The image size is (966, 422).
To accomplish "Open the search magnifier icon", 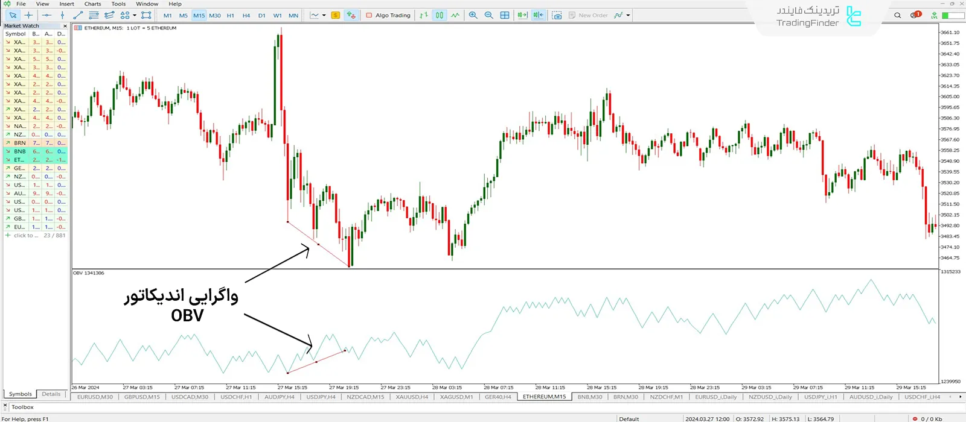I will coord(897,15).
